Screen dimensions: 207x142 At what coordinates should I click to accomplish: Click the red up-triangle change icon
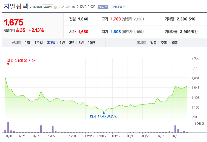pyautogui.click(x=17, y=30)
